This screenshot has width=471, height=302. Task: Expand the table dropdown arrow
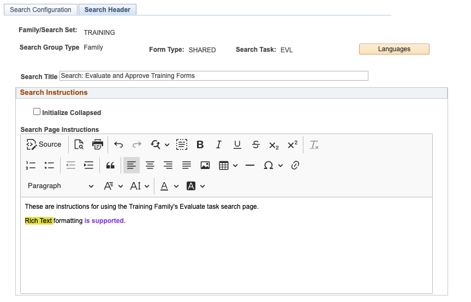(235, 166)
